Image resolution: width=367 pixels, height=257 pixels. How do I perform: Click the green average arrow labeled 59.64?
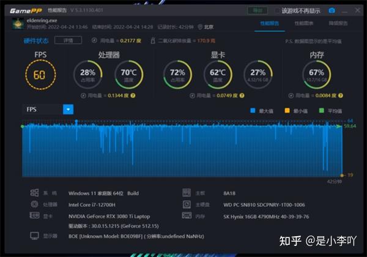pos(339,127)
